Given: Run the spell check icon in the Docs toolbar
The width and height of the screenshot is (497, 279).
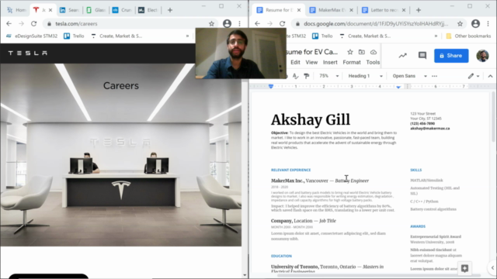Looking at the screenshot, I should 295,76.
